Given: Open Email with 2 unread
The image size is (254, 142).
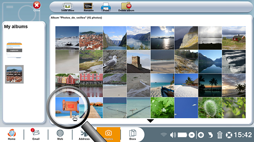Looking at the screenshot, I should (36, 134).
